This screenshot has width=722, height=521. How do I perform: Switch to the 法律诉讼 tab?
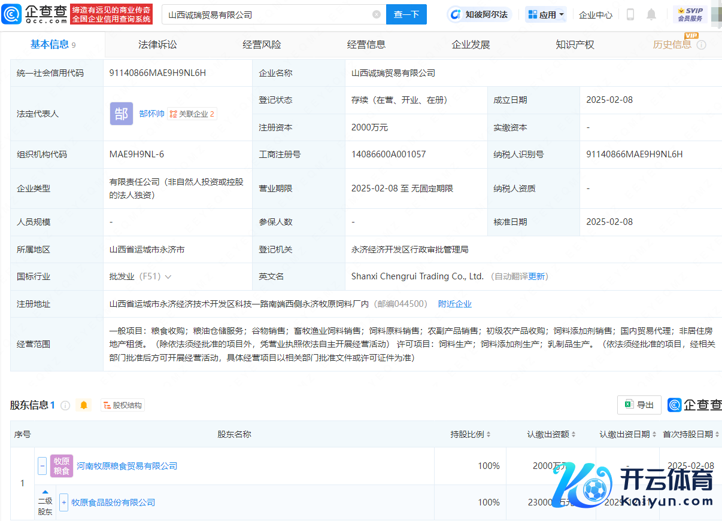pyautogui.click(x=157, y=45)
